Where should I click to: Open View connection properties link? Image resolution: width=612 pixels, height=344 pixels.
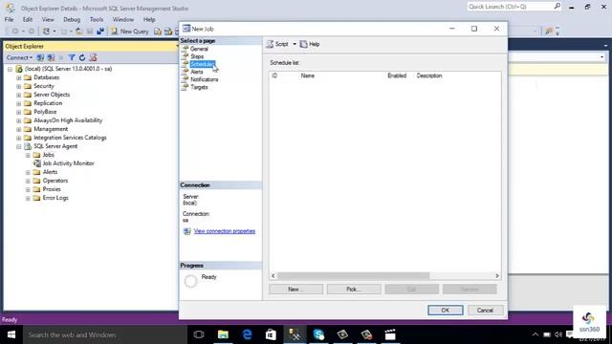point(225,231)
